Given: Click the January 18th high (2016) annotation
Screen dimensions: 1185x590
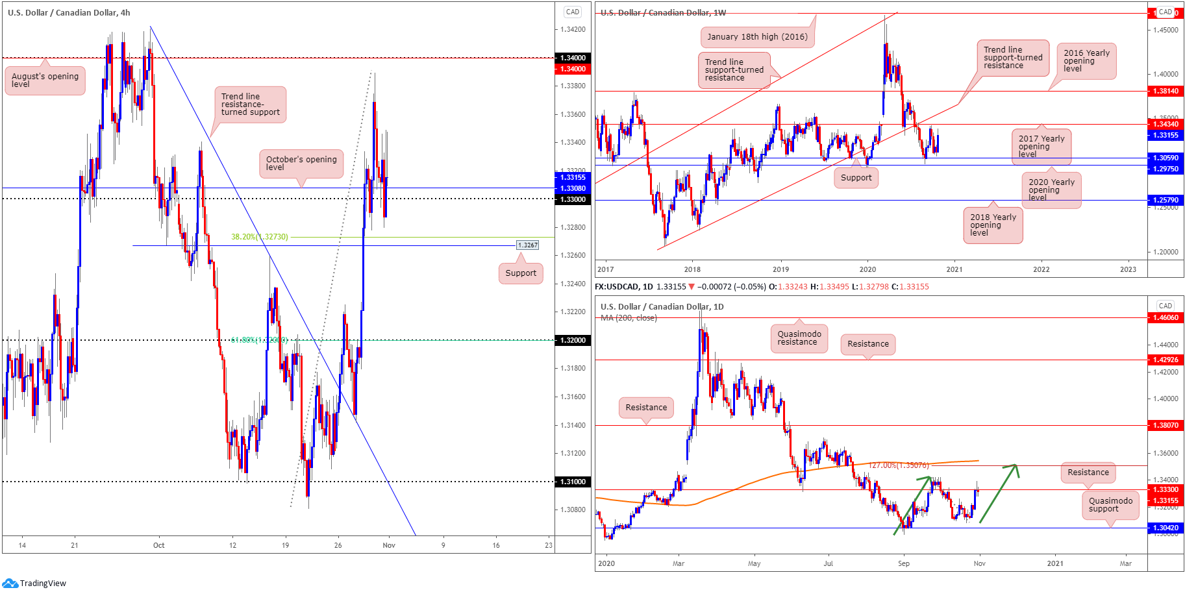Looking at the screenshot, I should click(x=757, y=37).
